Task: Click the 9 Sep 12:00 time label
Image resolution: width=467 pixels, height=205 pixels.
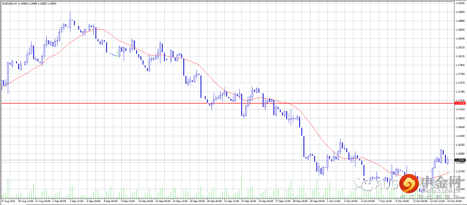Action: (x=127, y=201)
